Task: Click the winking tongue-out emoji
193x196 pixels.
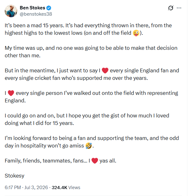Action: (x=136, y=33)
